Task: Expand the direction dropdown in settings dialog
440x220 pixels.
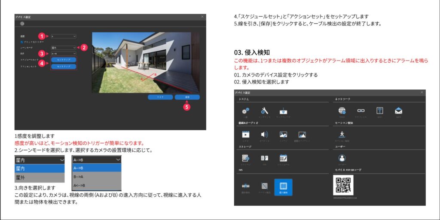Action: tap(64, 54)
